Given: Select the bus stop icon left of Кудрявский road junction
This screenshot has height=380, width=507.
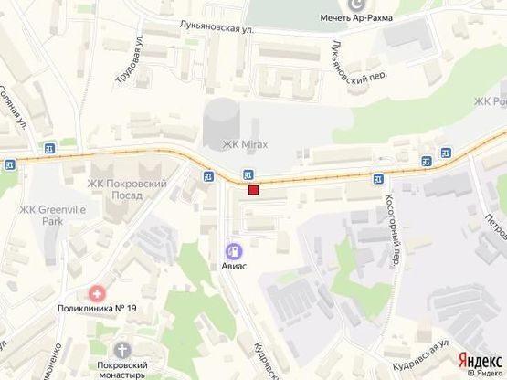Looking at the screenshot, I should pos(208,176).
